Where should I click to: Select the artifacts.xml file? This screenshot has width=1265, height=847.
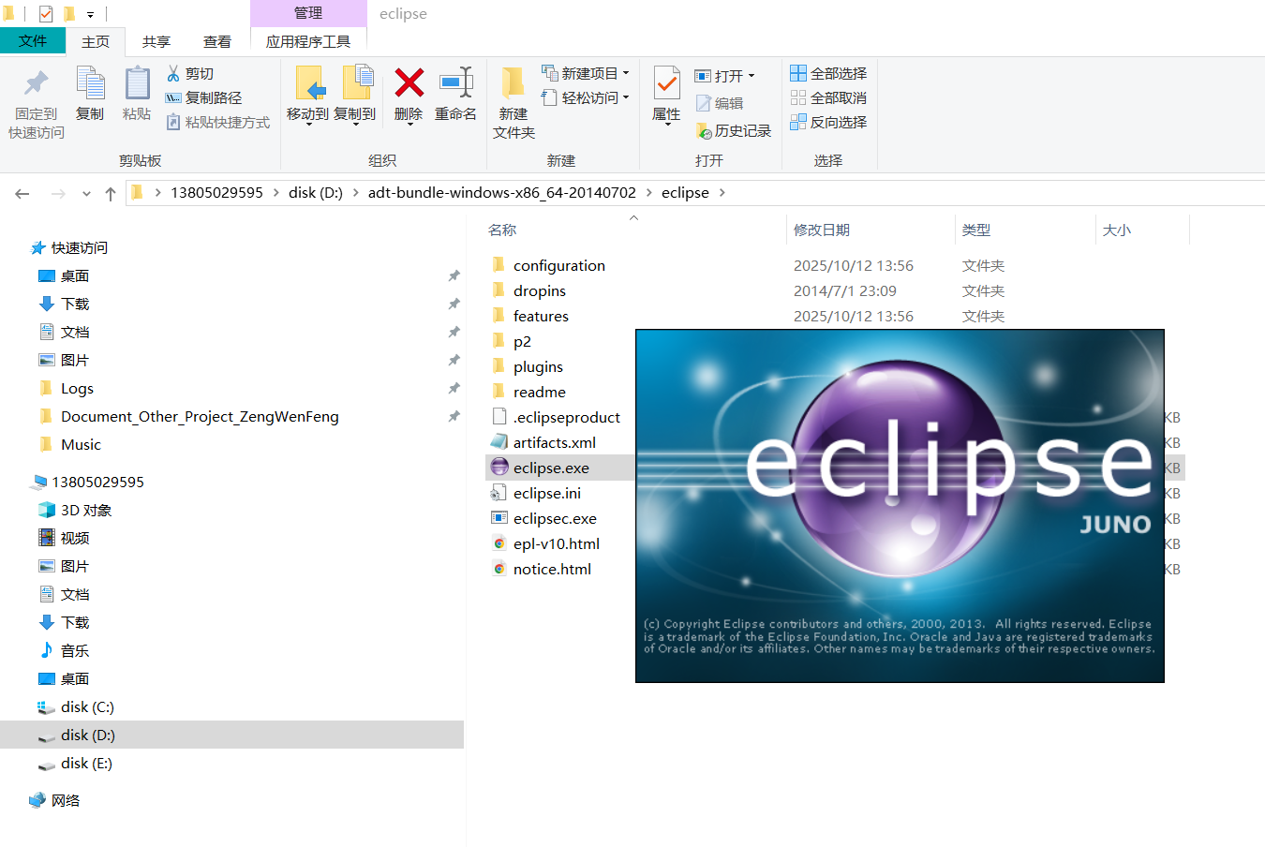[555, 442]
